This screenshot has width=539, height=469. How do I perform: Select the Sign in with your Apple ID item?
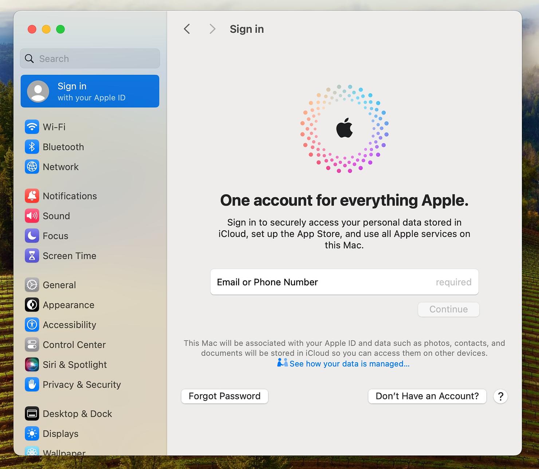pyautogui.click(x=90, y=91)
